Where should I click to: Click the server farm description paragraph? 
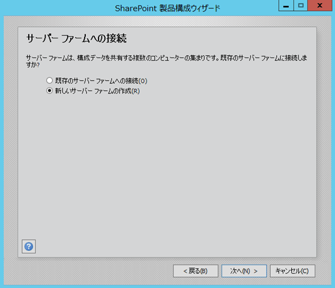[166, 61]
